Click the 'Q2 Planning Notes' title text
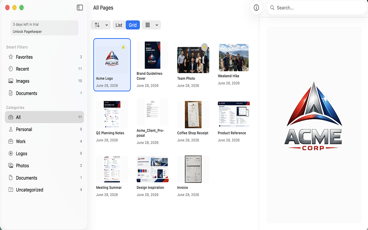This screenshot has width=368, height=230. coord(110,133)
